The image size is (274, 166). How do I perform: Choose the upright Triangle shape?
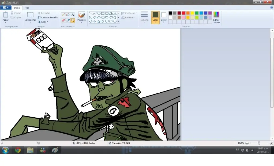[x=115, y=13]
